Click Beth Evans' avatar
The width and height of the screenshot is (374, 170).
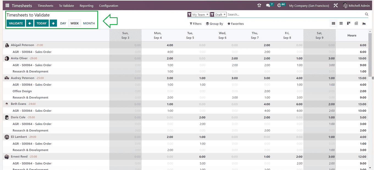coord(7,104)
